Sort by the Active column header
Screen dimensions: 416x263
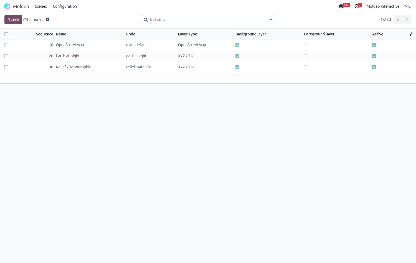click(x=378, y=34)
